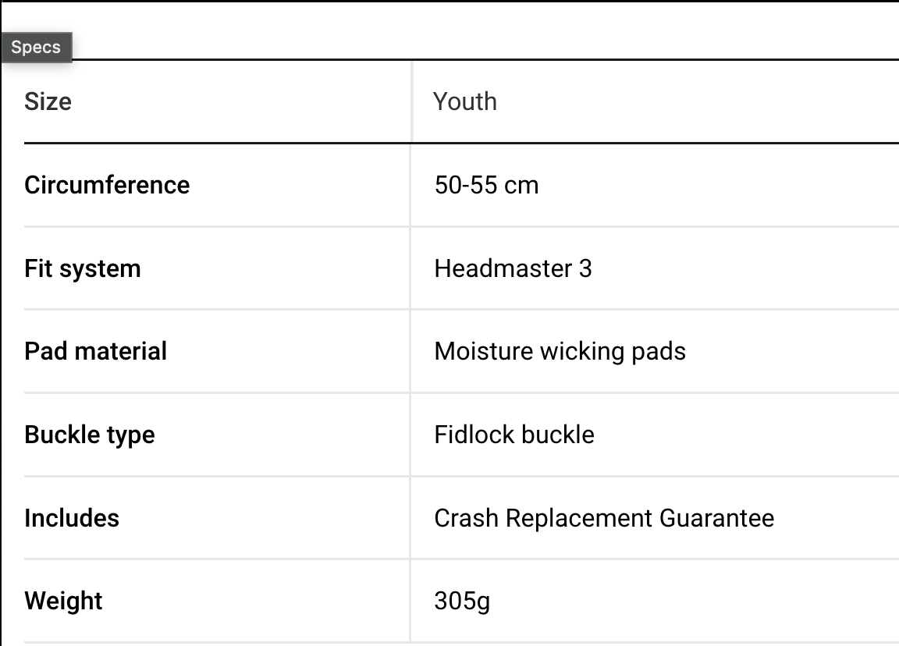The image size is (899, 646).
Task: Select the Pad material label
Action: tap(95, 351)
